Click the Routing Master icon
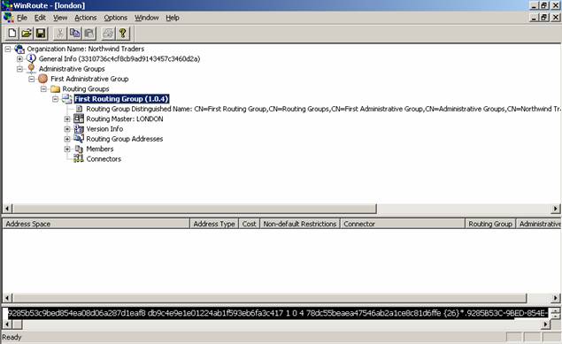562x344 pixels. tap(79, 118)
